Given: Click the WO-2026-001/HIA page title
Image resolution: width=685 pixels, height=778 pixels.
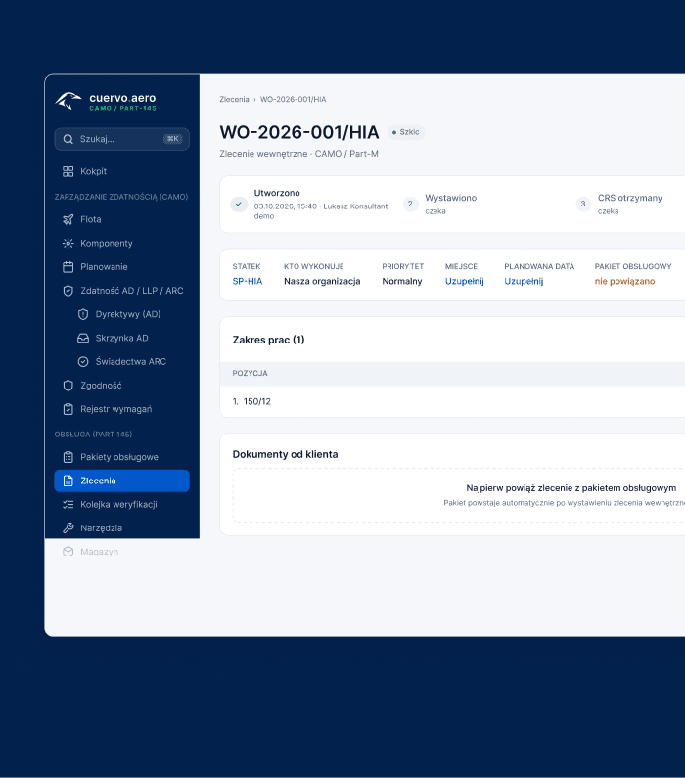Looking at the screenshot, I should (x=299, y=132).
